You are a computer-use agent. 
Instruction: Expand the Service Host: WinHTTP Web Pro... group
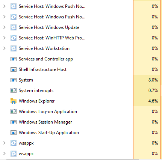point(5,38)
